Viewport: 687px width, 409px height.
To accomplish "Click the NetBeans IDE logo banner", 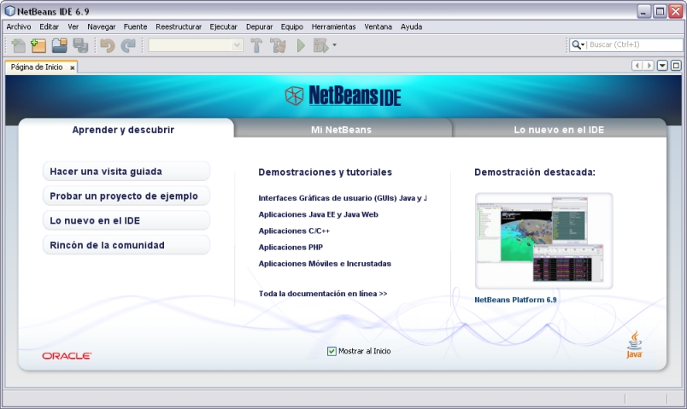I will point(343,96).
